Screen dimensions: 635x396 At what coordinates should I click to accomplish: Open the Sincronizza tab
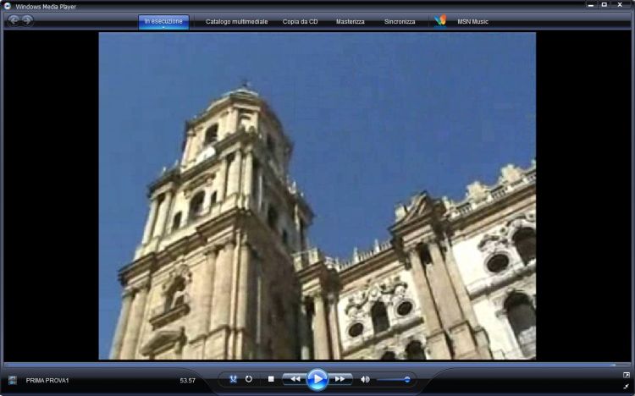(400, 22)
